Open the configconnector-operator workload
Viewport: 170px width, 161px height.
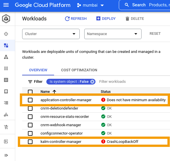pos(62,133)
